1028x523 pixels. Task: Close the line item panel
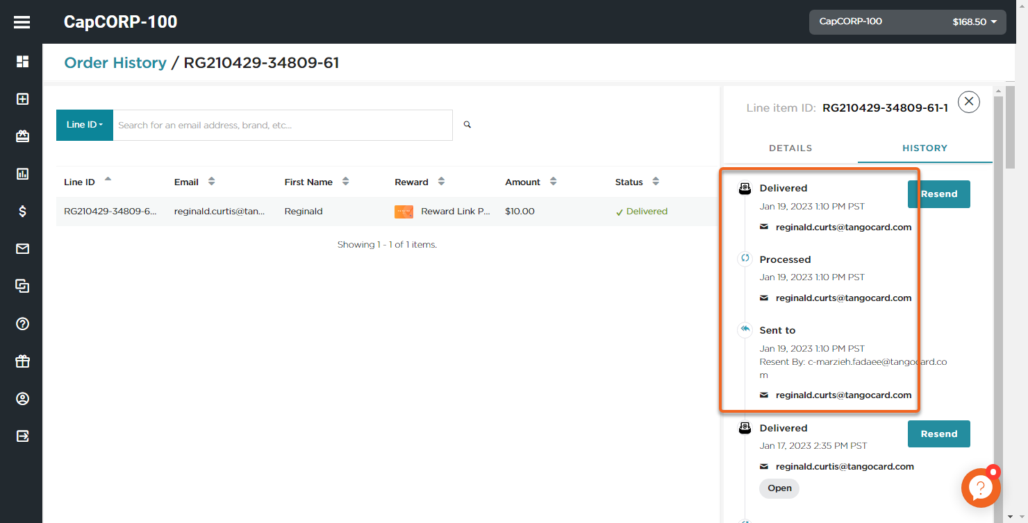pyautogui.click(x=968, y=103)
